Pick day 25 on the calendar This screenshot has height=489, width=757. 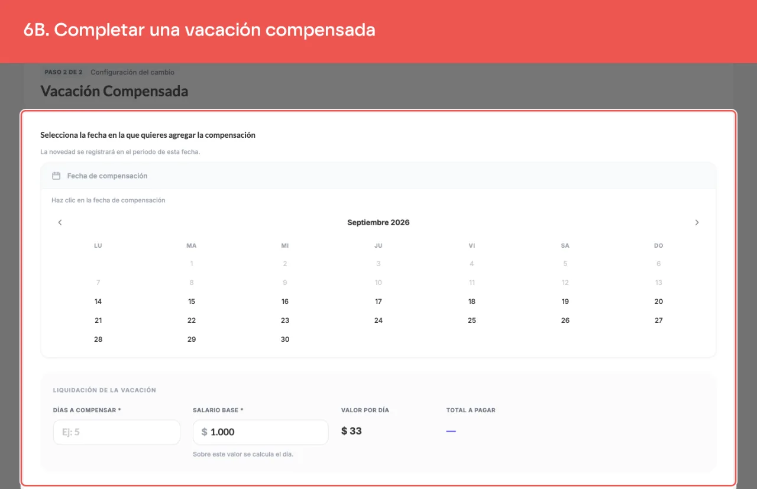coord(472,320)
